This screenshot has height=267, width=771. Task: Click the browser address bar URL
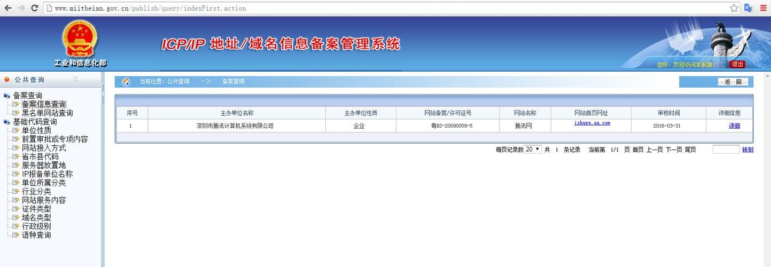pos(150,8)
